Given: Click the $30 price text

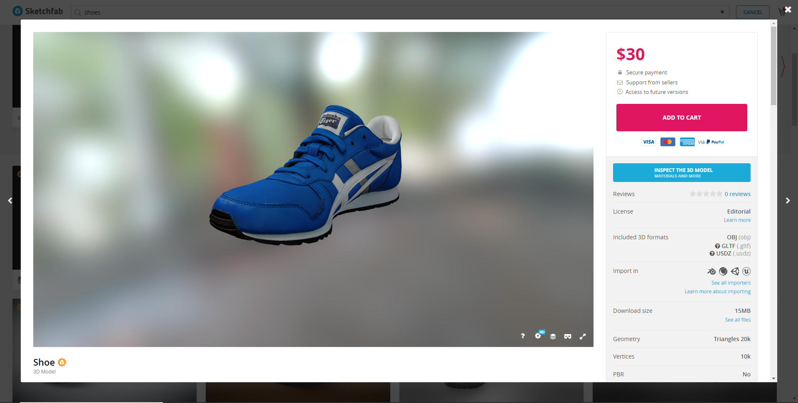Looking at the screenshot, I should coord(631,54).
